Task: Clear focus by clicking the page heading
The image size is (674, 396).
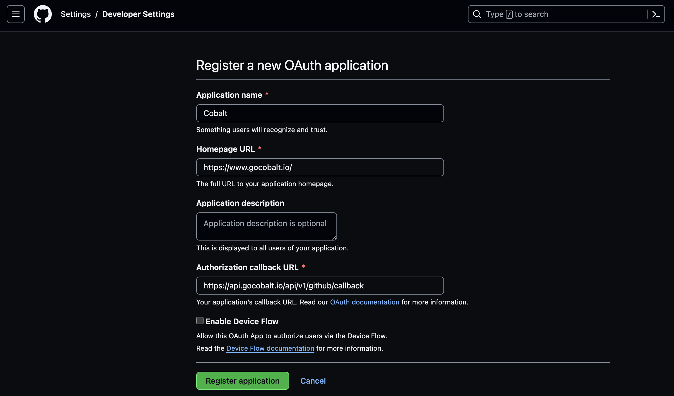Action: coord(292,65)
